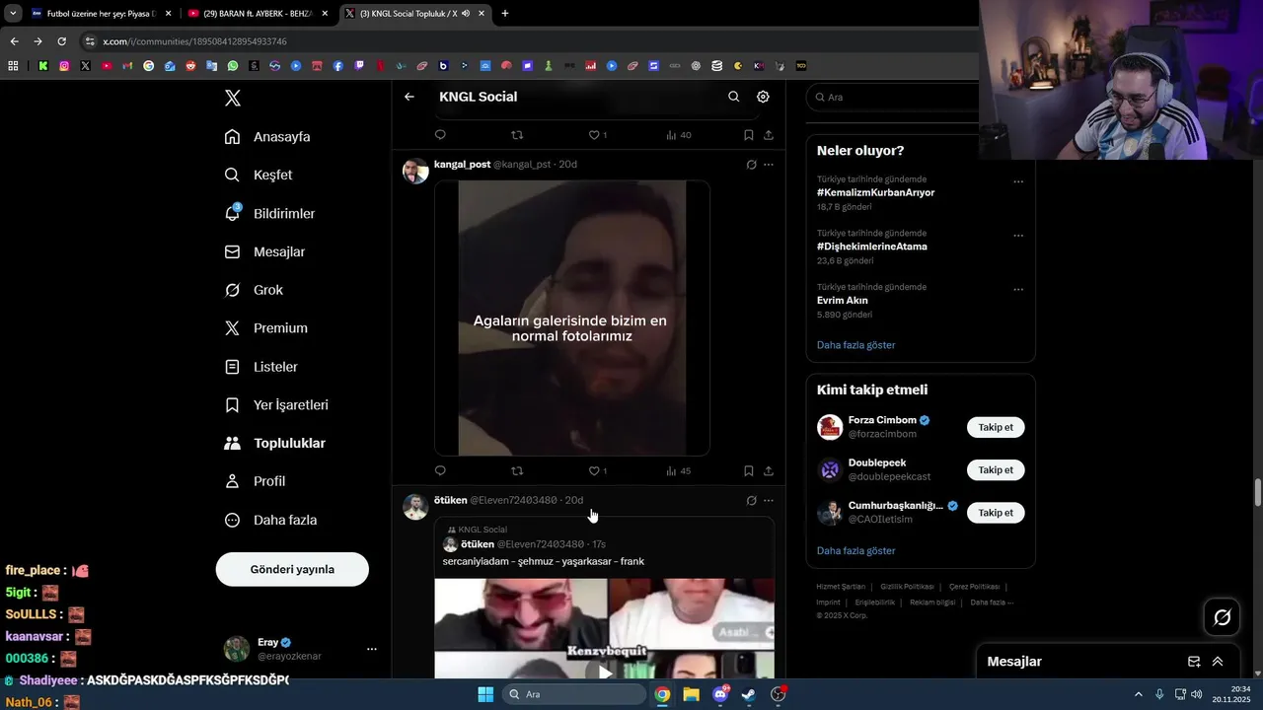This screenshot has width=1263, height=710.
Task: Follow Cumhurbaşkanlığı account
Action: [x=996, y=512]
